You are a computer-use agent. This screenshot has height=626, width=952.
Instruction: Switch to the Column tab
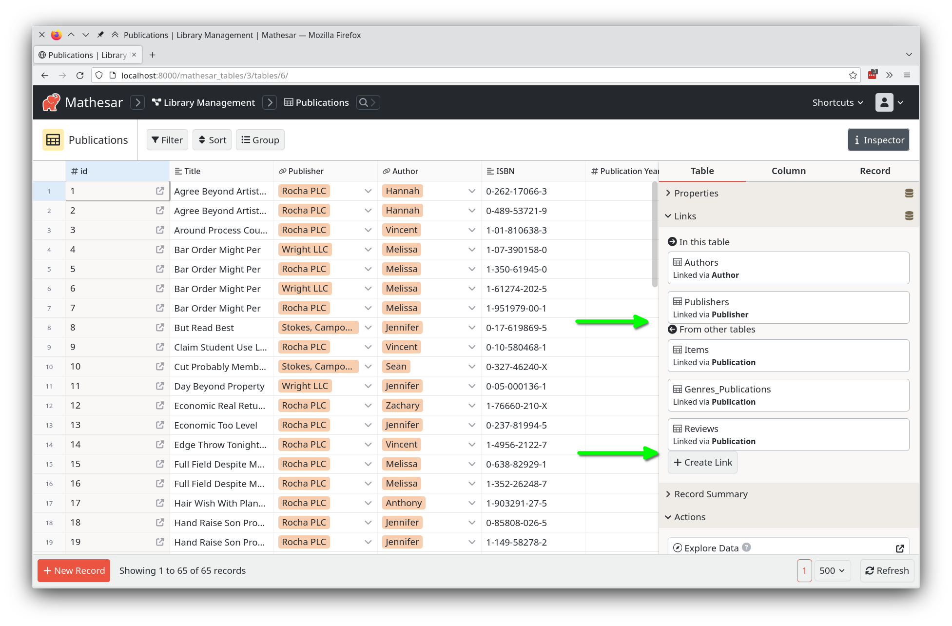coord(788,171)
